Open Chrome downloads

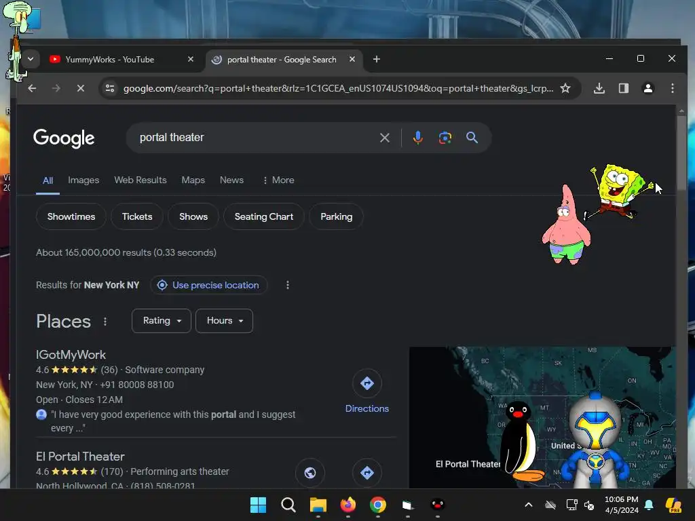[x=599, y=88]
